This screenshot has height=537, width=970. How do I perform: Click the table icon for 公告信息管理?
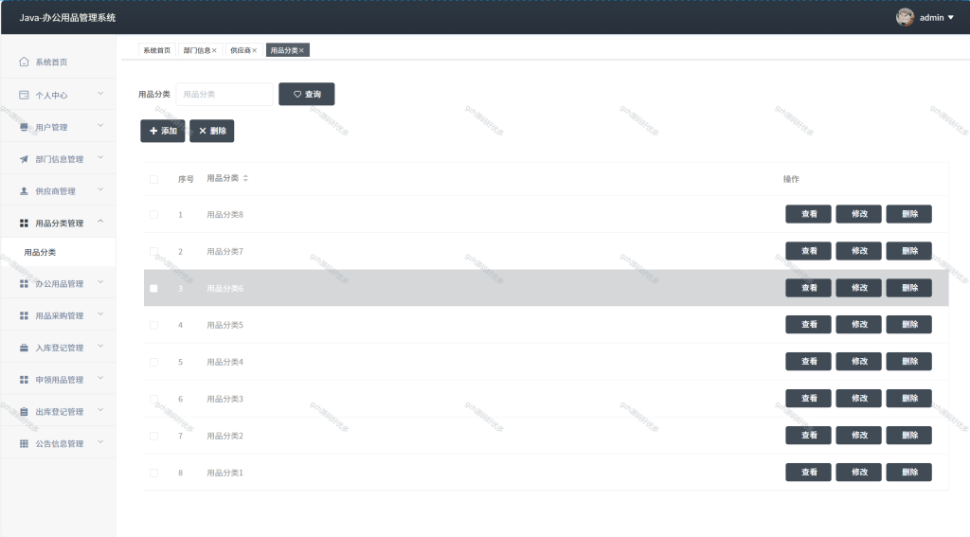click(24, 443)
